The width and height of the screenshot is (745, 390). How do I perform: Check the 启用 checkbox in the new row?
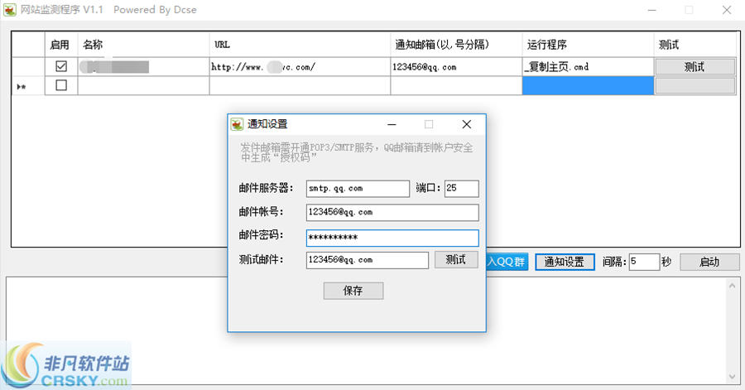tap(61, 85)
